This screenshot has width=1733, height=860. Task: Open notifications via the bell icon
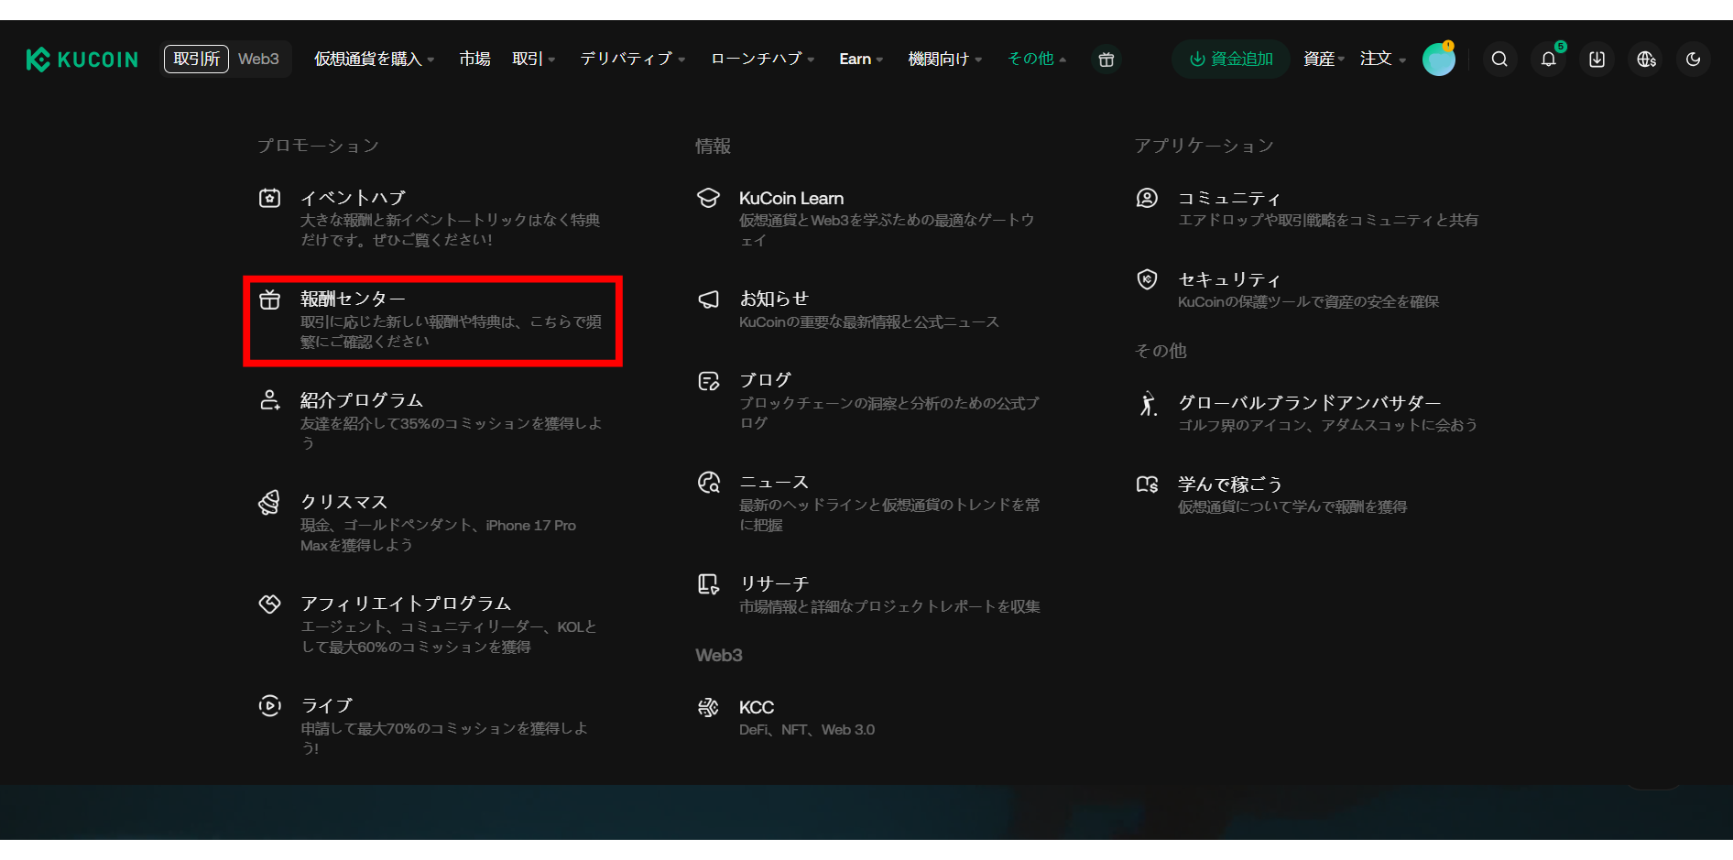click(x=1548, y=59)
